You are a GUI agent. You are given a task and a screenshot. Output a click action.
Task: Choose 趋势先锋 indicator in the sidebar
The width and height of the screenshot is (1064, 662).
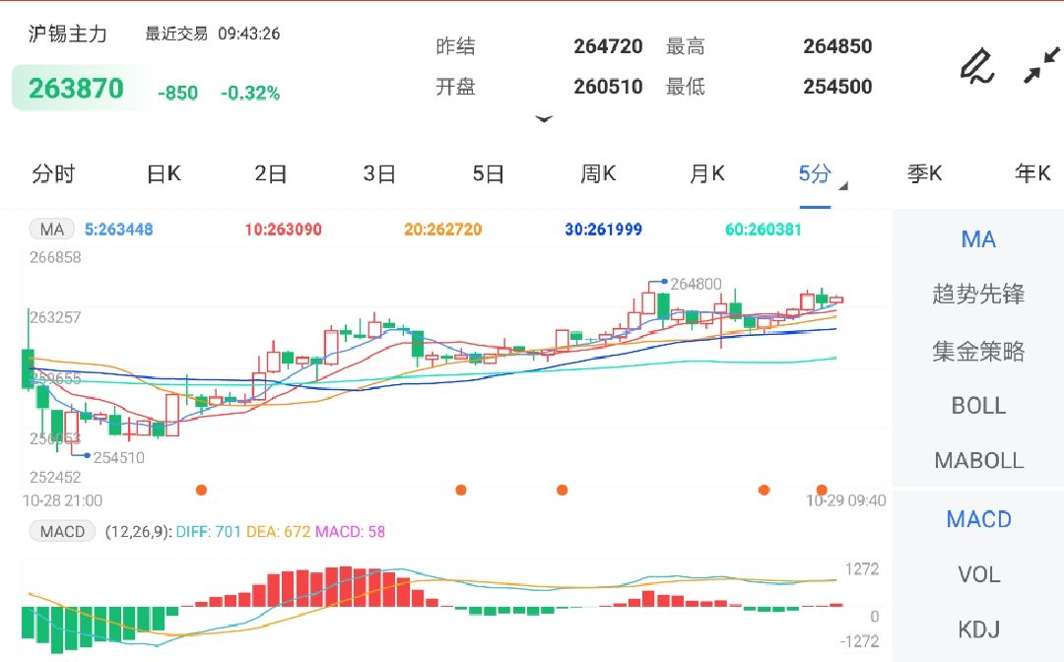tap(978, 295)
